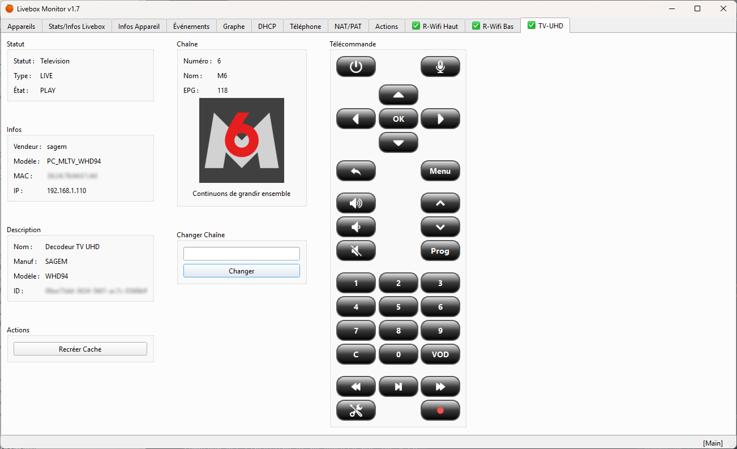Click the model text PC_MLTV_WHD94

pos(74,161)
